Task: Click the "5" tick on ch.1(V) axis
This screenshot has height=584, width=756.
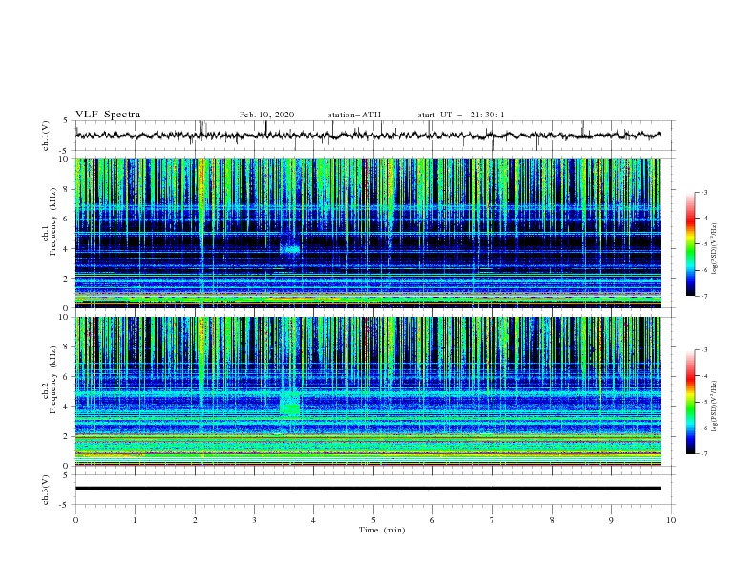Action: 66,120
